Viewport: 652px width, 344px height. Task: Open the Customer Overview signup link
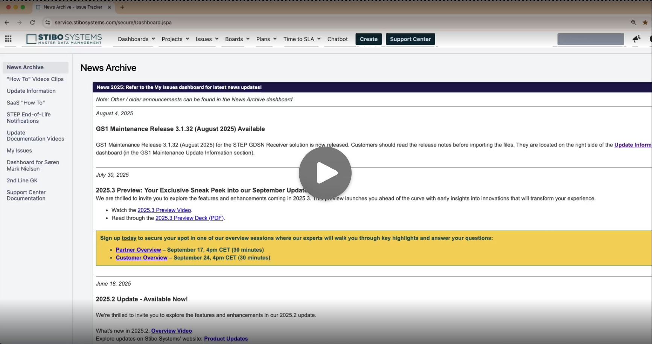(x=142, y=258)
